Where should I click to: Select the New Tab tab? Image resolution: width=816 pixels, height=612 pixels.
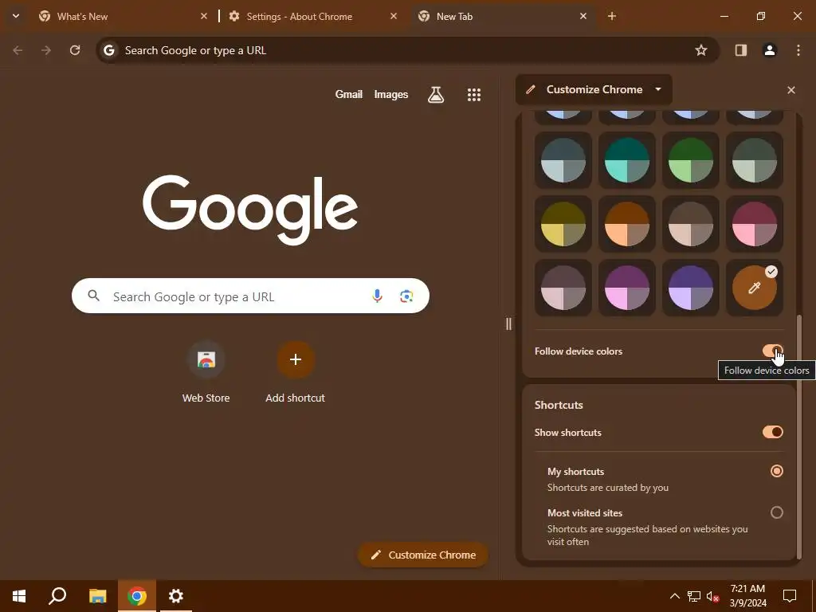tap(503, 16)
